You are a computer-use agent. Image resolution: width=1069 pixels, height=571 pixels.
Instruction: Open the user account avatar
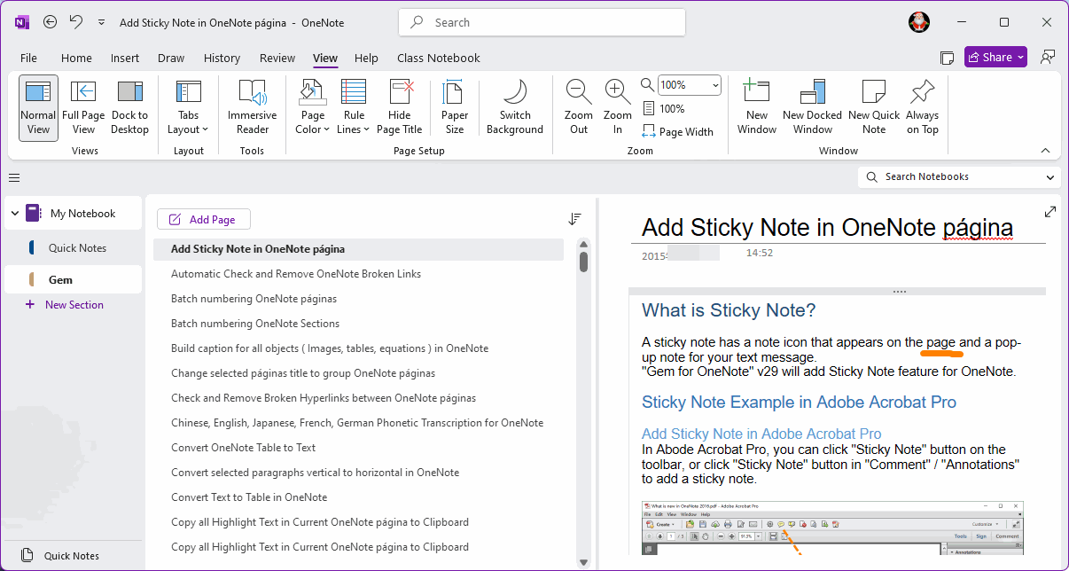pyautogui.click(x=919, y=22)
